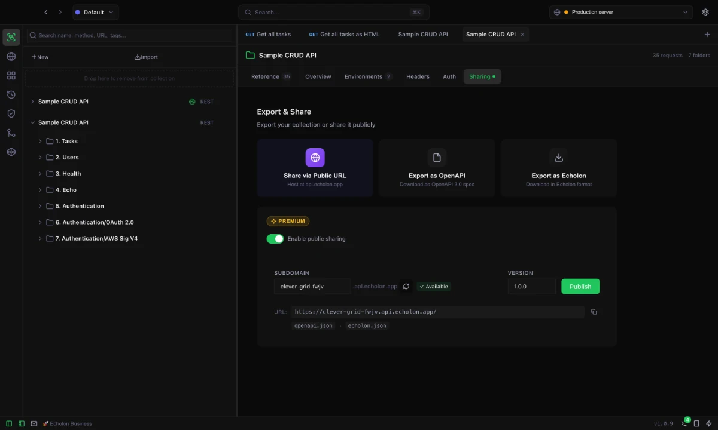
Task: Open the Get all tasks as HTML tab
Action: 345,34
